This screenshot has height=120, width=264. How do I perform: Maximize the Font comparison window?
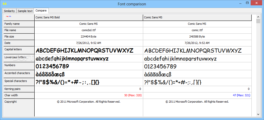(247, 3)
